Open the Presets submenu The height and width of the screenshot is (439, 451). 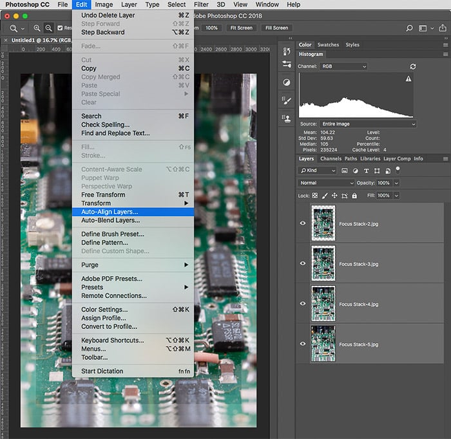[x=133, y=287]
